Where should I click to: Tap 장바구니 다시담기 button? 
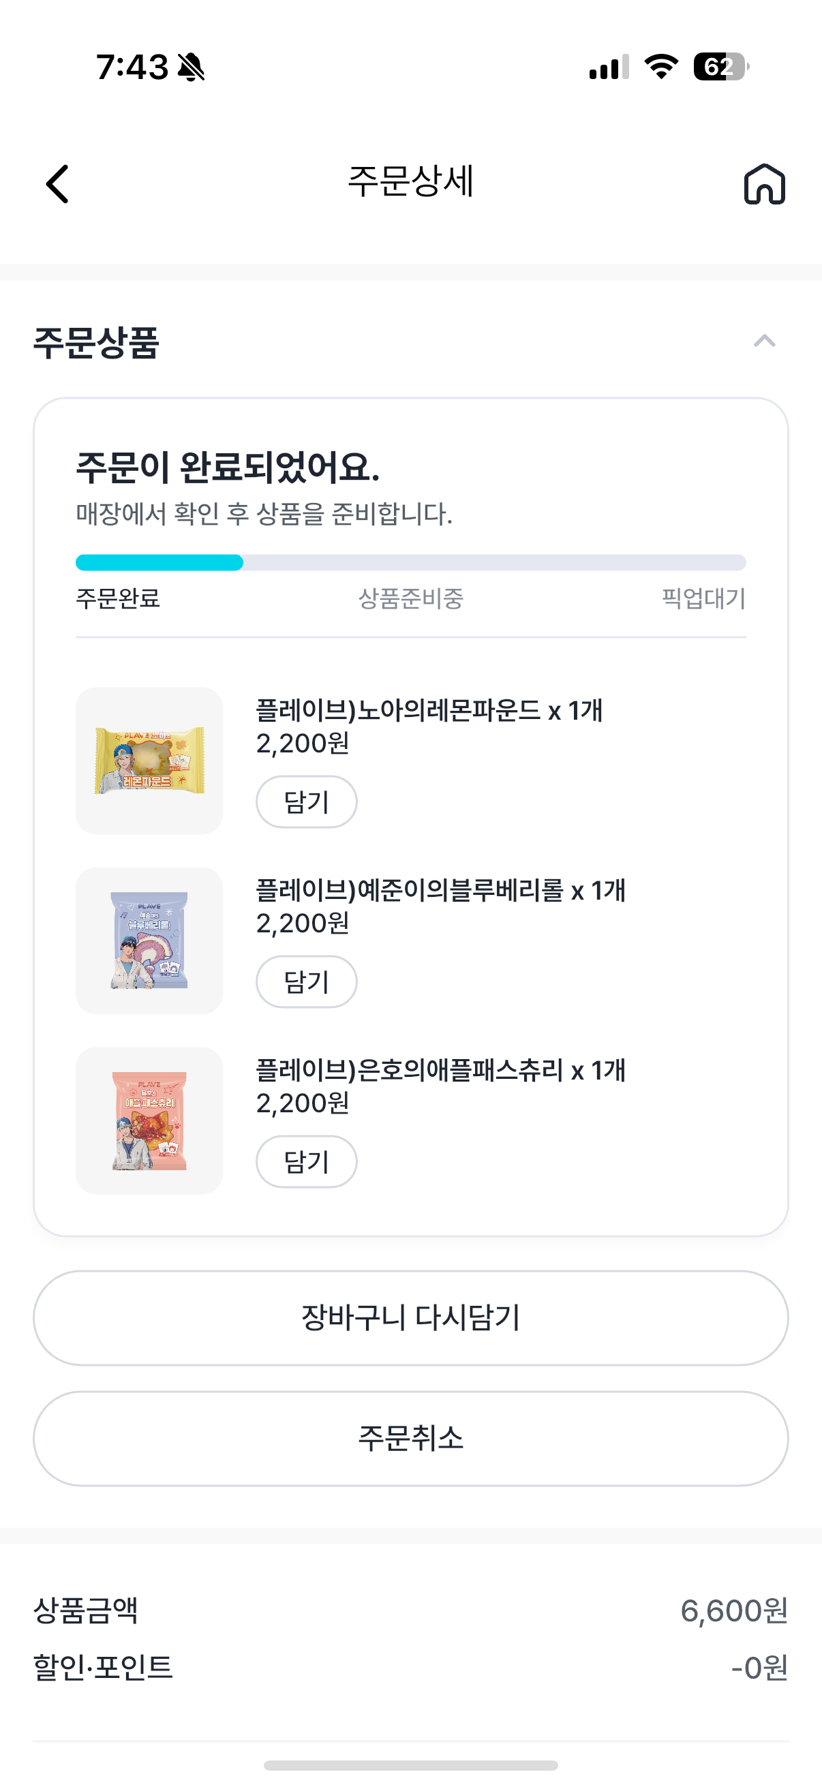tap(410, 1317)
